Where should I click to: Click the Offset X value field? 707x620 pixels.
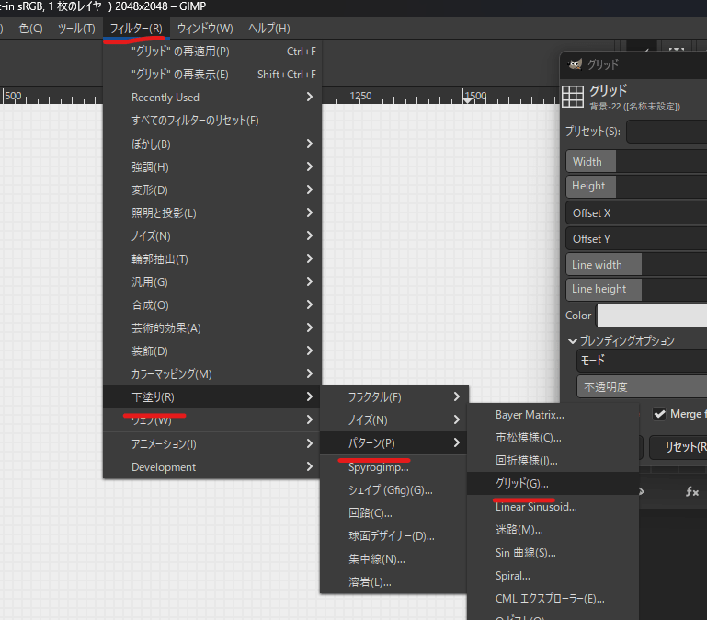[635, 213]
